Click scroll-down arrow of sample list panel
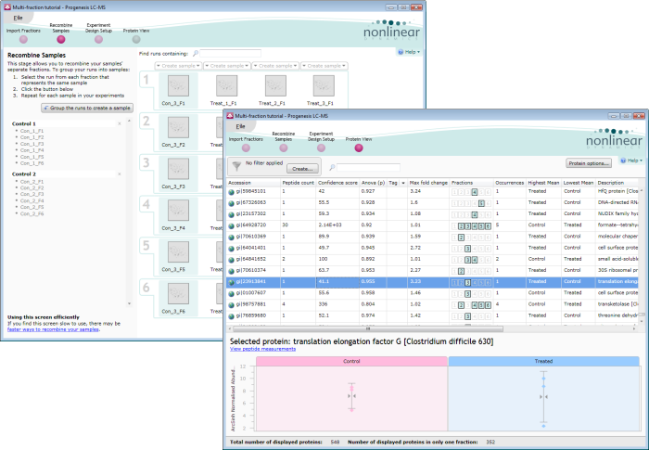 129,303
